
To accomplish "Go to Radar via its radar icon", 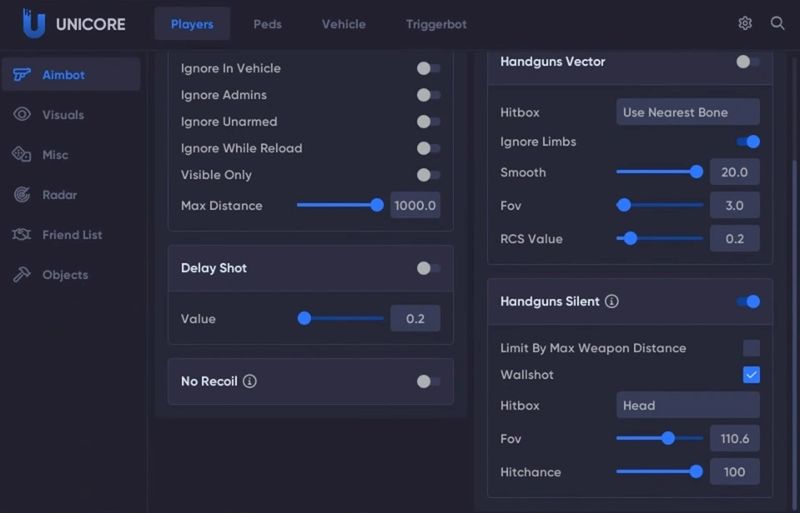I will pos(22,195).
